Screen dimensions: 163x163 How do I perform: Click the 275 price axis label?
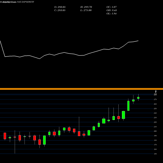155,99
